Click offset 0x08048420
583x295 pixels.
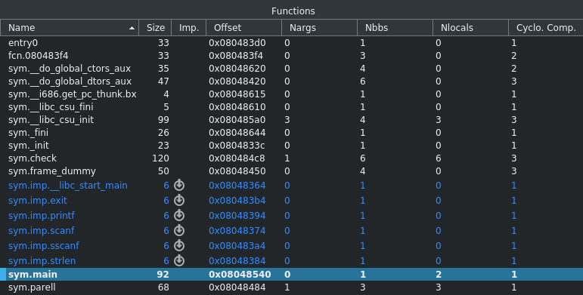coord(237,81)
